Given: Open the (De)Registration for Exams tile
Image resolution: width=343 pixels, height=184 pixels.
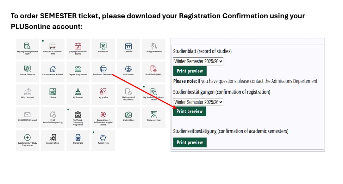Looking at the screenshot, I should coord(78,49).
